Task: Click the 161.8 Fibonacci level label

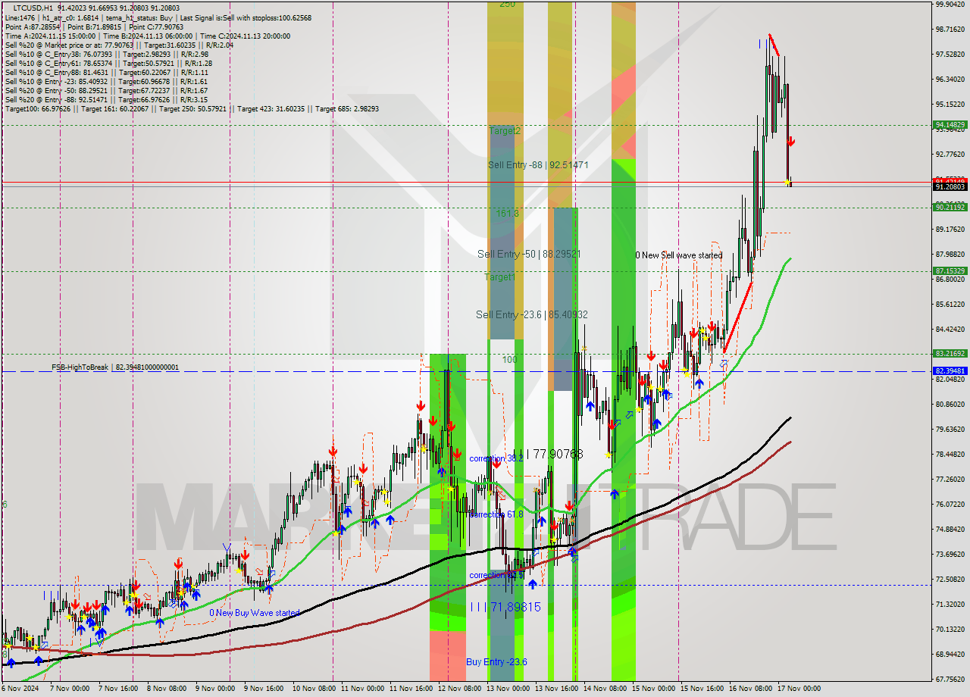Action: point(507,214)
